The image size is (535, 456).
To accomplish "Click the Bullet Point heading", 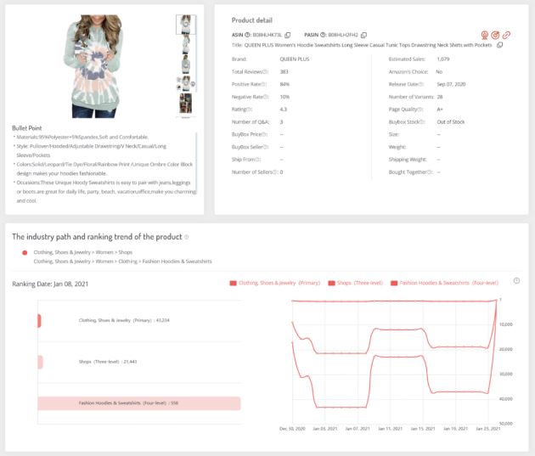I will [x=26, y=128].
